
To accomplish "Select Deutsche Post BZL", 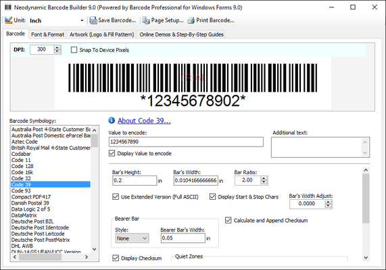I will 51,221.
